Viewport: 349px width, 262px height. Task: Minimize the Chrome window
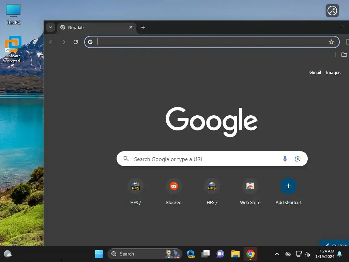pyautogui.click(x=341, y=27)
